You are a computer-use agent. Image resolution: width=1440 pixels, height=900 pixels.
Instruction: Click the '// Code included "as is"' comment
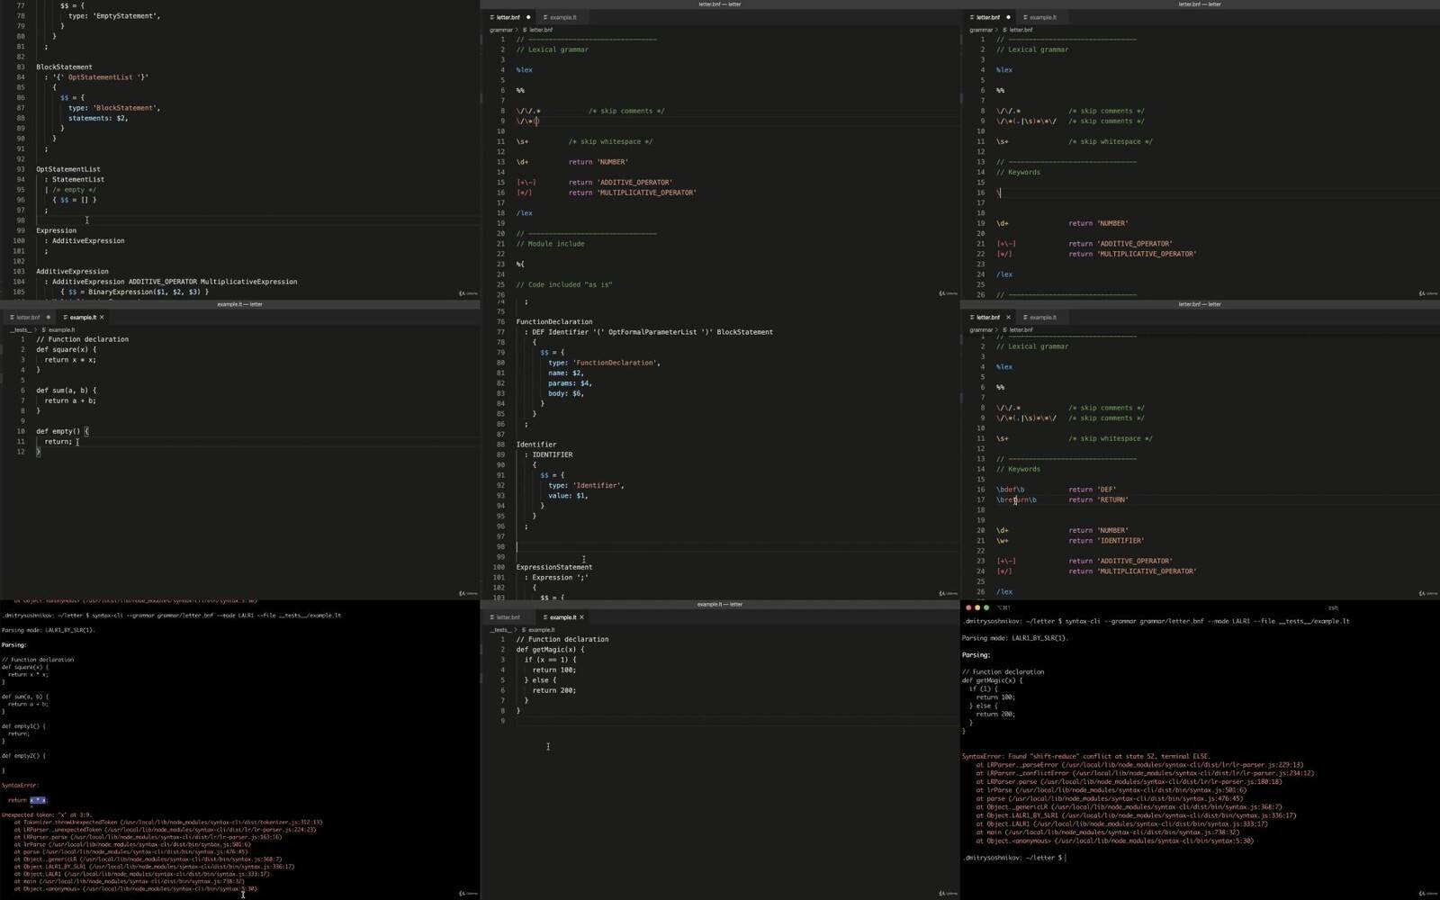point(564,284)
